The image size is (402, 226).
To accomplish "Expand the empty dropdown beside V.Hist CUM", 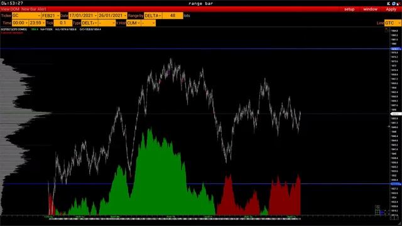I will (x=148, y=23).
